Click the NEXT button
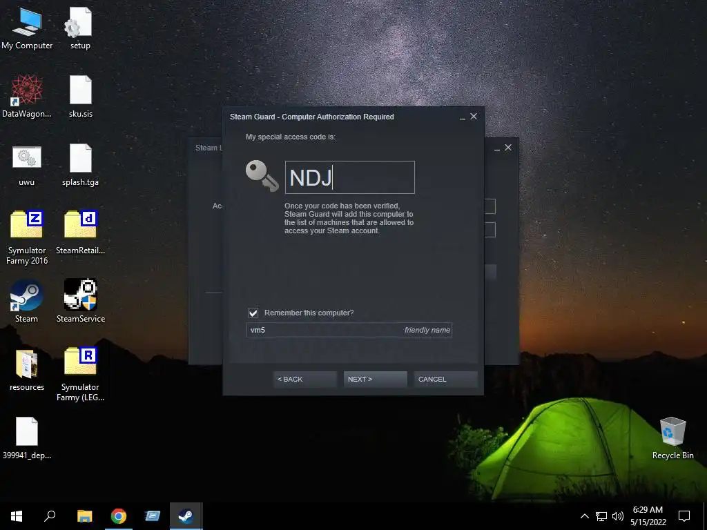Image resolution: width=707 pixels, height=530 pixels. click(375, 379)
